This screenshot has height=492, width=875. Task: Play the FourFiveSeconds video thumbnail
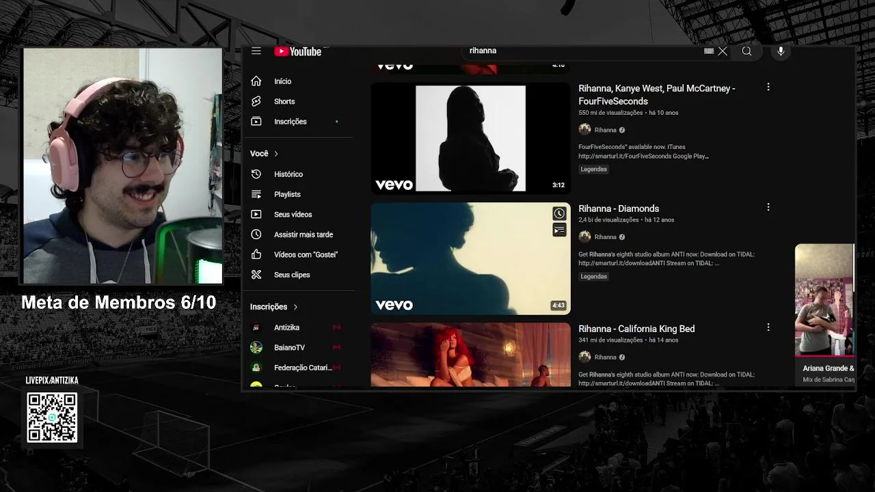coord(470,138)
